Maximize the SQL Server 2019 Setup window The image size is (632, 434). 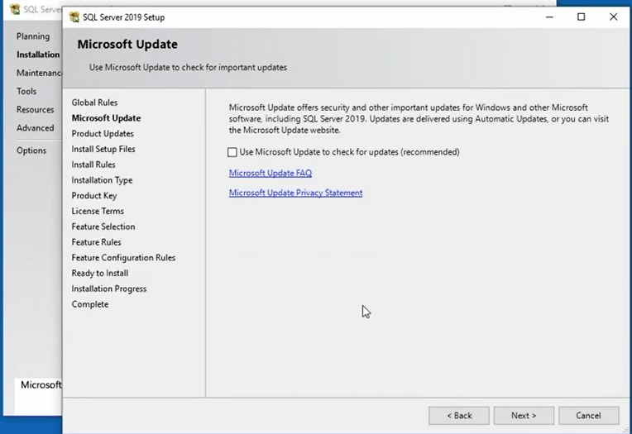pos(581,17)
